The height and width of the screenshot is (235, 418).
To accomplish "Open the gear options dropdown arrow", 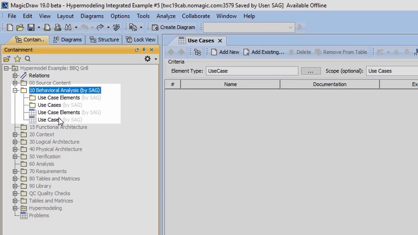I will click(x=155, y=59).
